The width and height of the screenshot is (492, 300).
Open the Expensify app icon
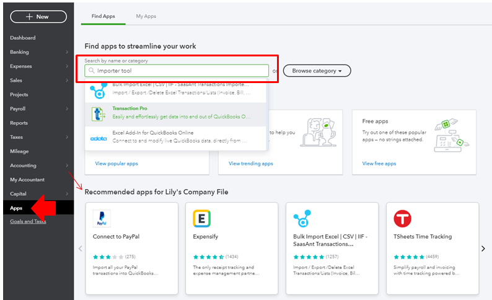(202, 218)
